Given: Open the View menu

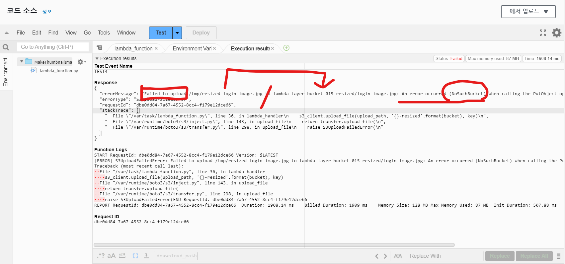Looking at the screenshot, I should tap(71, 33).
